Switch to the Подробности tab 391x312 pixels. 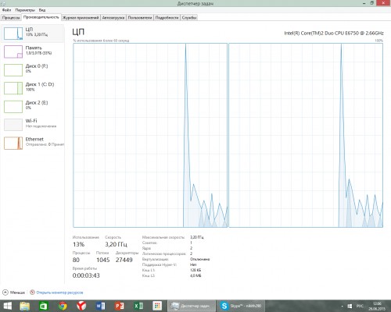tap(167, 18)
